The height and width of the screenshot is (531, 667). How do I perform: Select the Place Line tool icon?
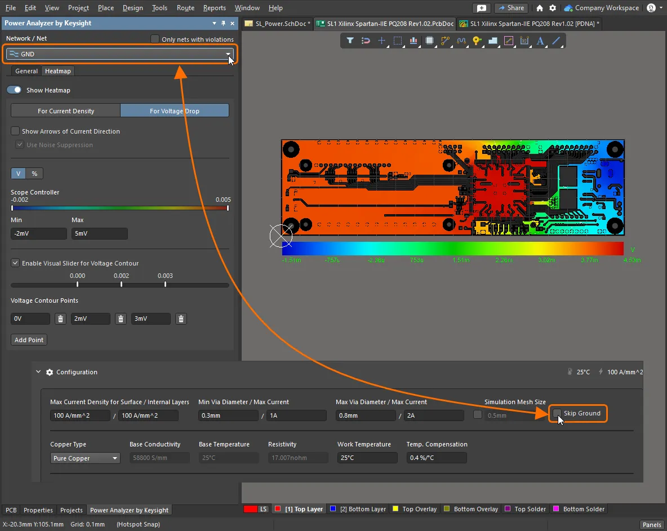click(556, 41)
